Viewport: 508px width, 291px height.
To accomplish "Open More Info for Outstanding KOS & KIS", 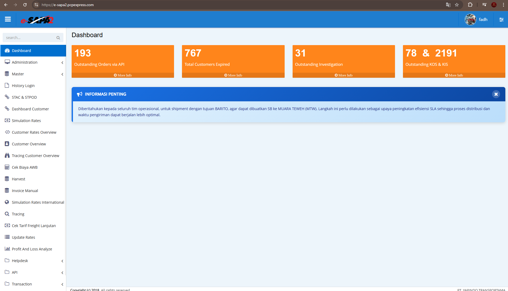I will 454,75.
